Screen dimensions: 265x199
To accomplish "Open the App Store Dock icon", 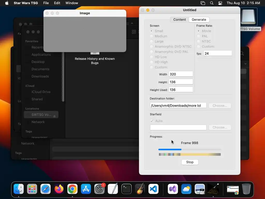I will 86,189.
